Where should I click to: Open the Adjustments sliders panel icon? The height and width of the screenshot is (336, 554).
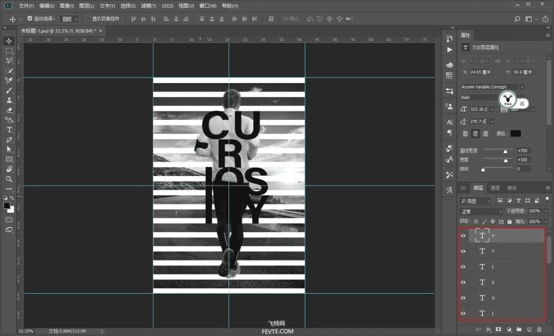tap(449, 91)
